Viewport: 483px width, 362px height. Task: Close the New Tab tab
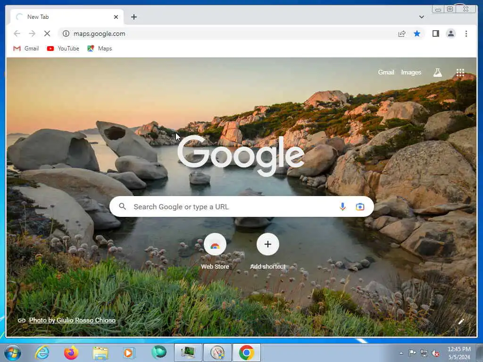116,17
